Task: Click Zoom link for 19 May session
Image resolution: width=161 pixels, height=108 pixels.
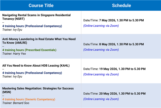Action: click(101, 74)
